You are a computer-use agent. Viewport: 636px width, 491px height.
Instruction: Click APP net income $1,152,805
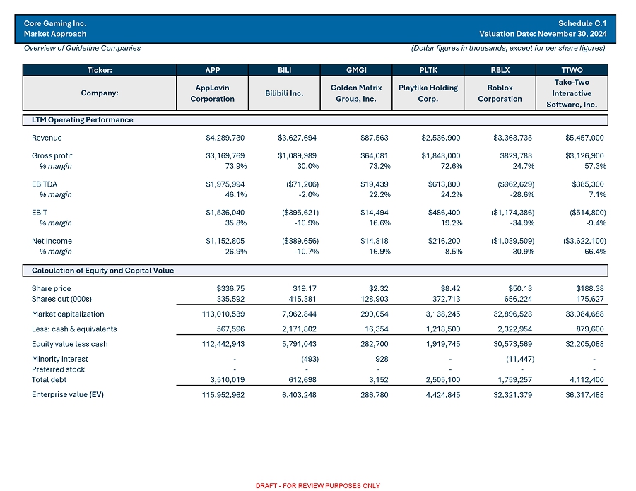[x=225, y=241]
